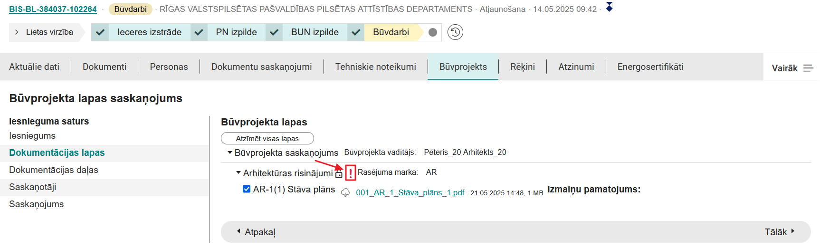Click the RĪGAS VALSTSPILSĒTAS PAŠVALDĪBAS department name
The height and width of the screenshot is (248, 820).
tap(316, 9)
